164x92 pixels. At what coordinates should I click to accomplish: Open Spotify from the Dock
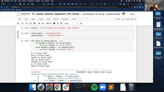pos(94,87)
